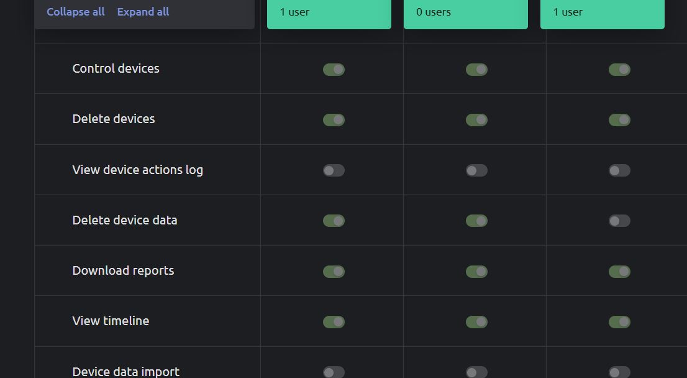Click the Collapse all link

(x=75, y=12)
